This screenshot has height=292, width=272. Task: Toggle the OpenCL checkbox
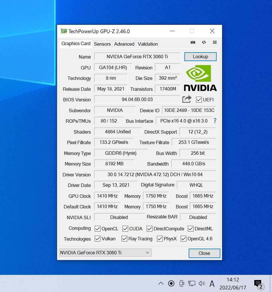(x=98, y=229)
